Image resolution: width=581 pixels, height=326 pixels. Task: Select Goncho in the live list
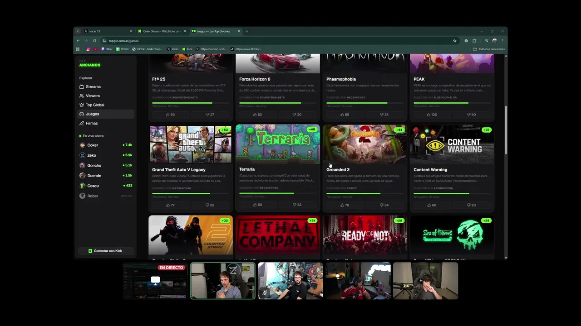pyautogui.click(x=106, y=165)
